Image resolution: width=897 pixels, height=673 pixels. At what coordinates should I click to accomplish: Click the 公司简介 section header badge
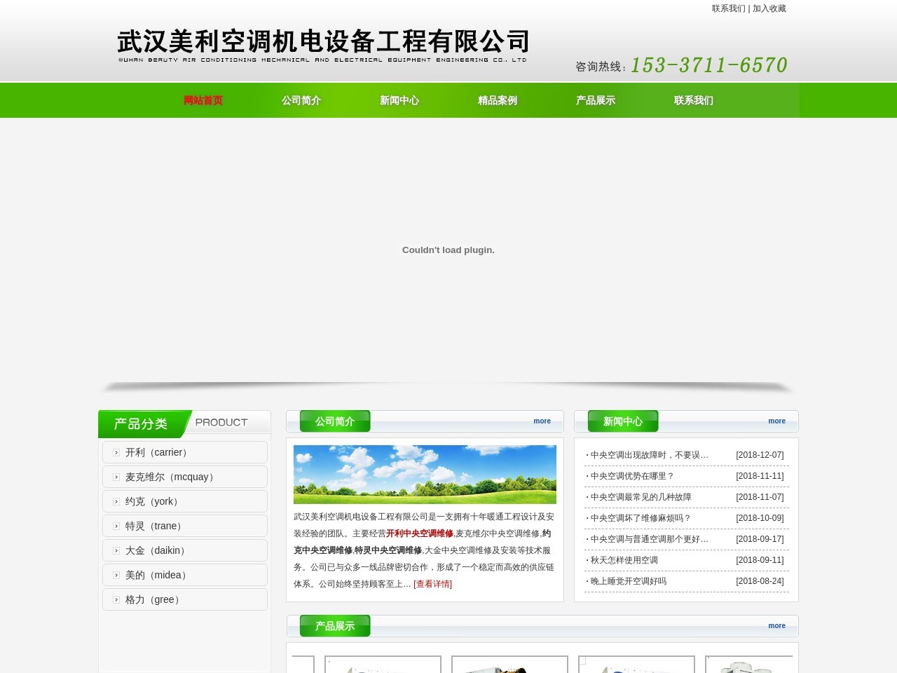point(334,421)
